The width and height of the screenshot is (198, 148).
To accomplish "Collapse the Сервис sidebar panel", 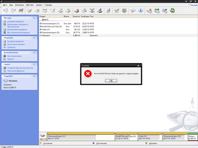I will pos(34,64).
